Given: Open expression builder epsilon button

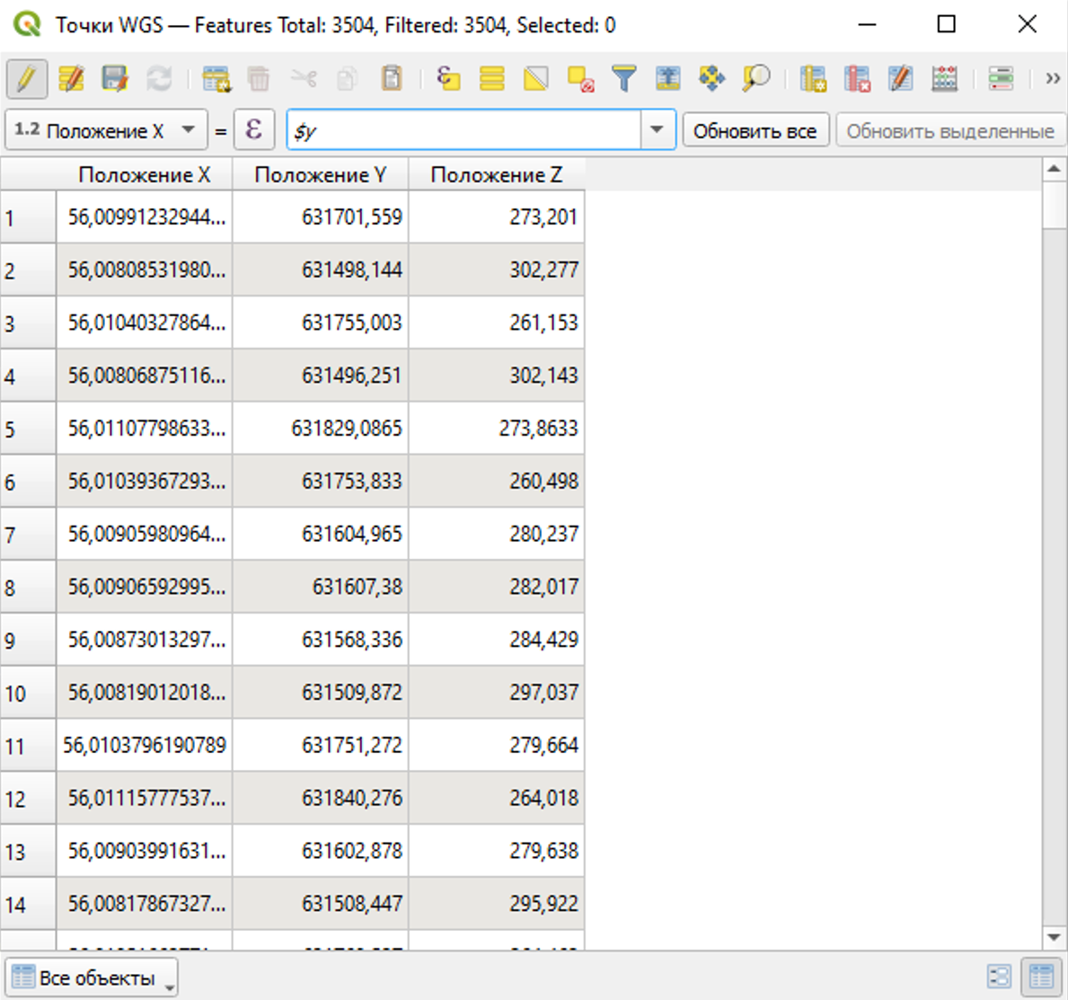Looking at the screenshot, I should pos(253,130).
